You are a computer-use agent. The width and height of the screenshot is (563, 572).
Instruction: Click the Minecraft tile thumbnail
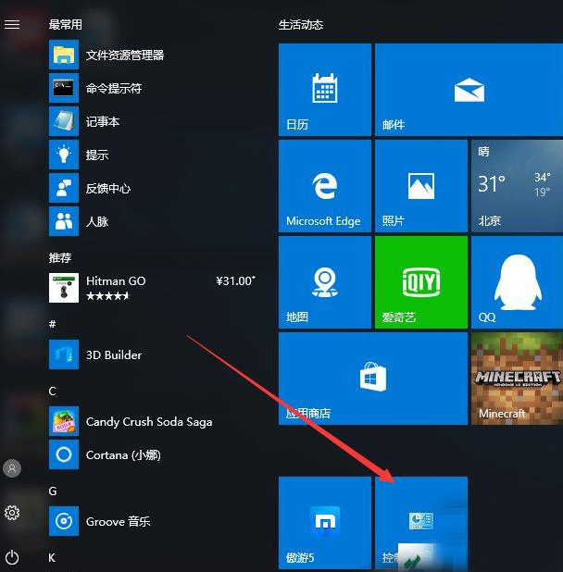pyautogui.click(x=516, y=379)
